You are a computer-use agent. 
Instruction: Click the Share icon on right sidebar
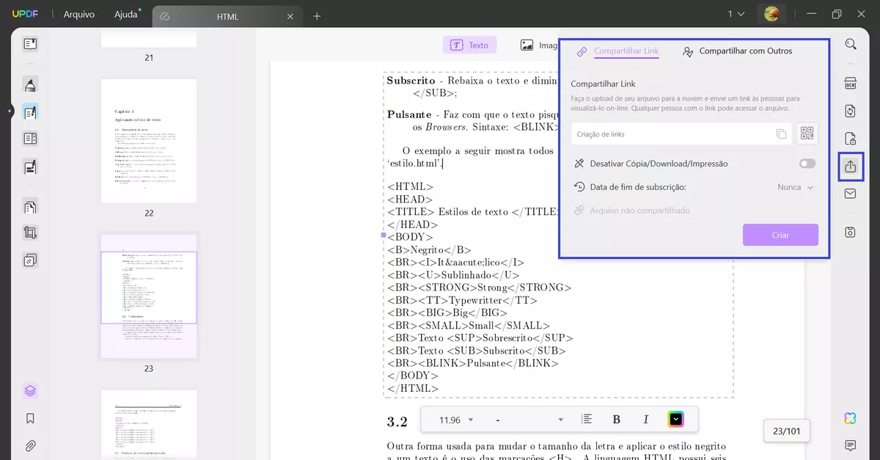point(850,167)
